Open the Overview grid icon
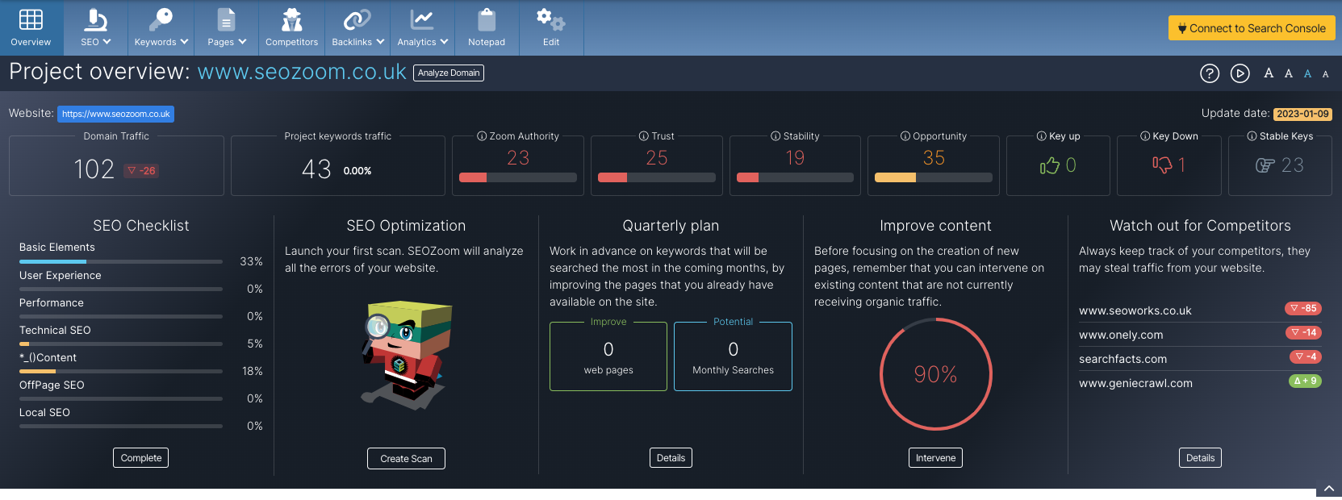The image size is (1342, 500). click(31, 19)
